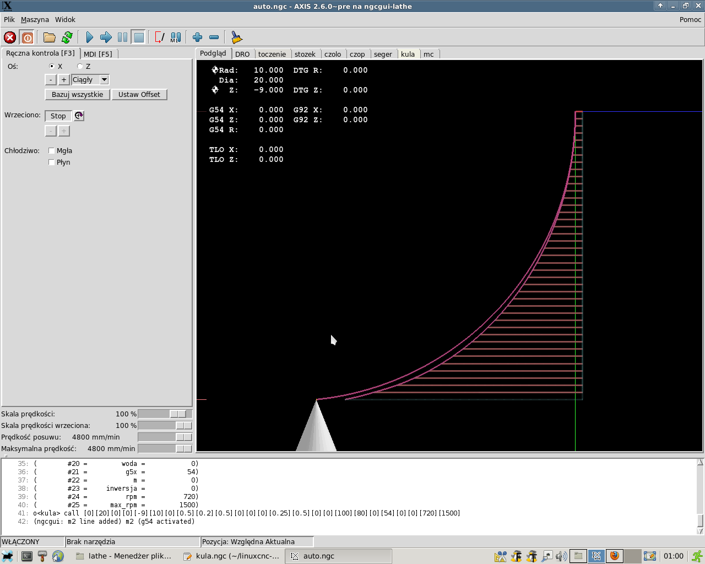Switch to DRO tab
This screenshot has height=564, width=705.
tap(242, 54)
